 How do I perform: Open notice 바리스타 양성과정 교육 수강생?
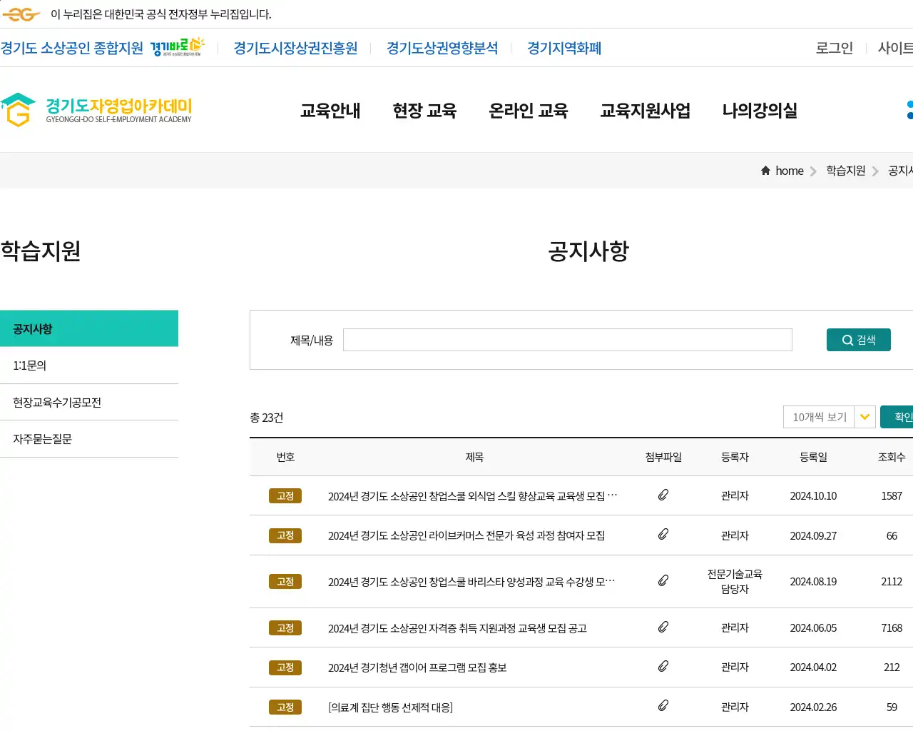tap(471, 582)
